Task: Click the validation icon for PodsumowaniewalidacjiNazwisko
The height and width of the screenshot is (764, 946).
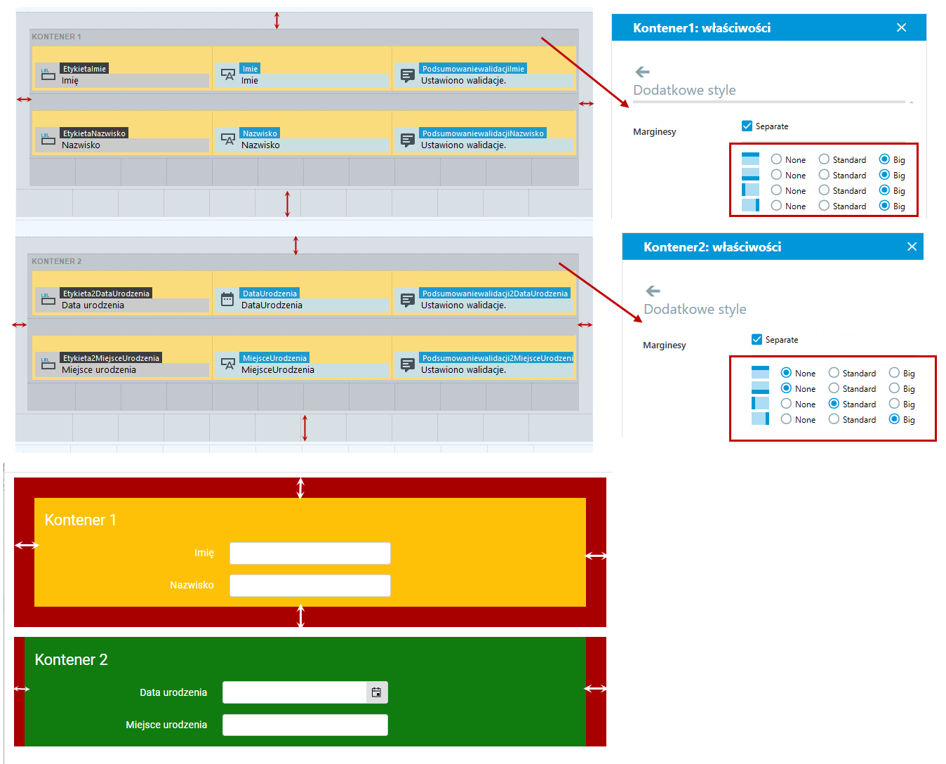Action: [408, 139]
